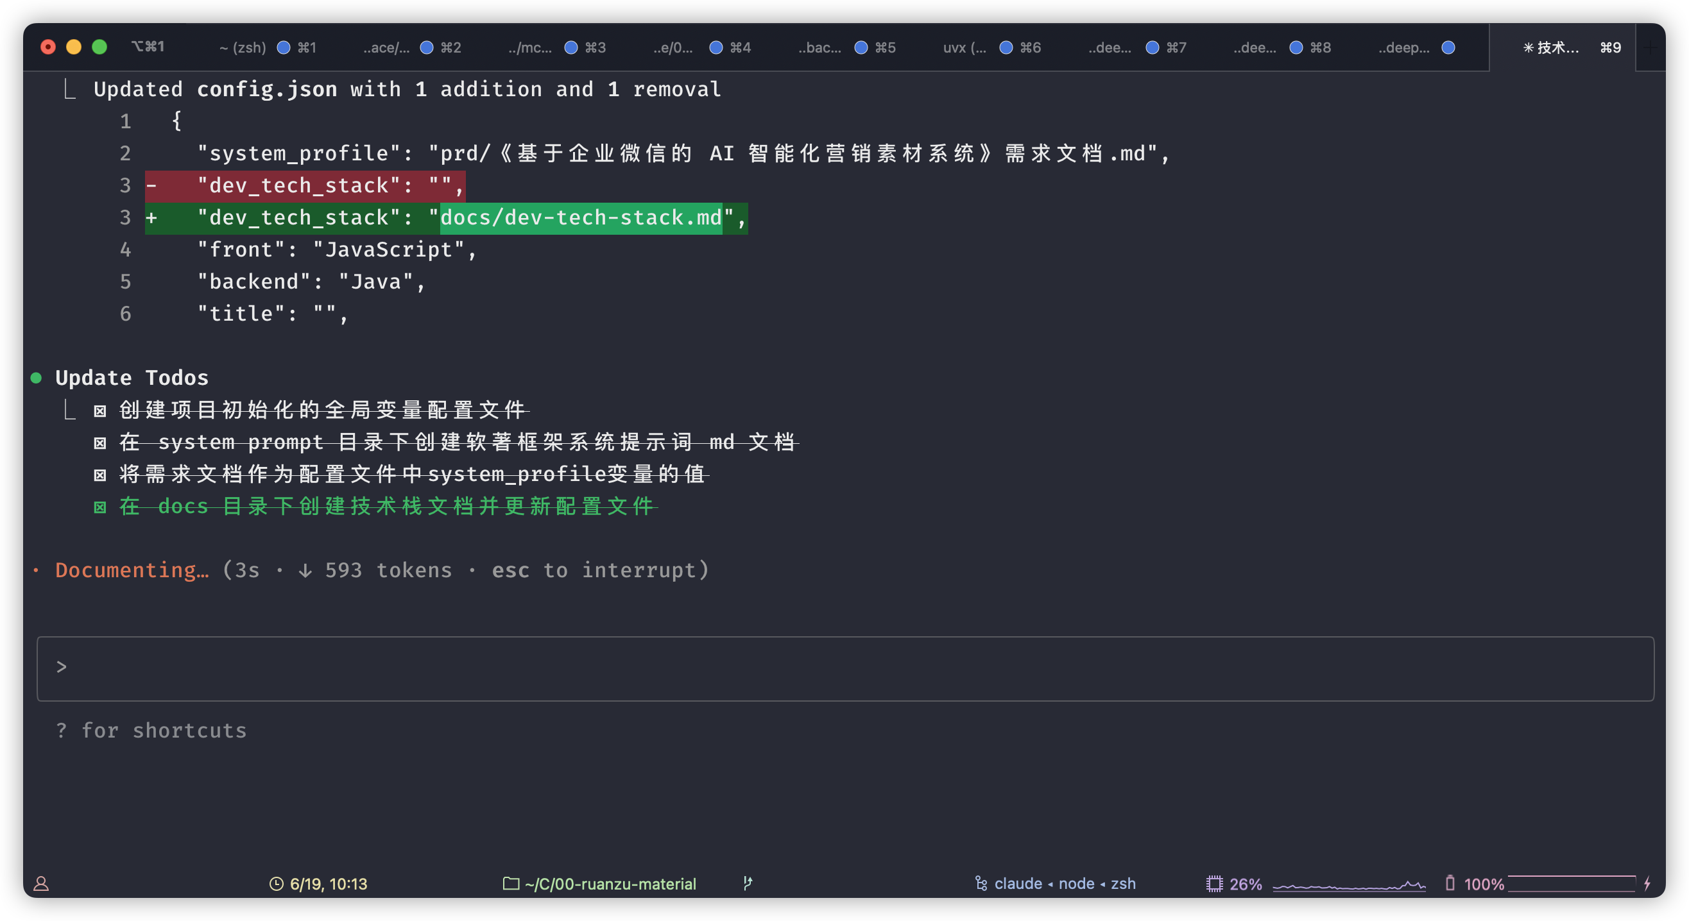Click the green checkbox for docs 目录 todo
This screenshot has width=1689, height=921.
[x=99, y=507]
